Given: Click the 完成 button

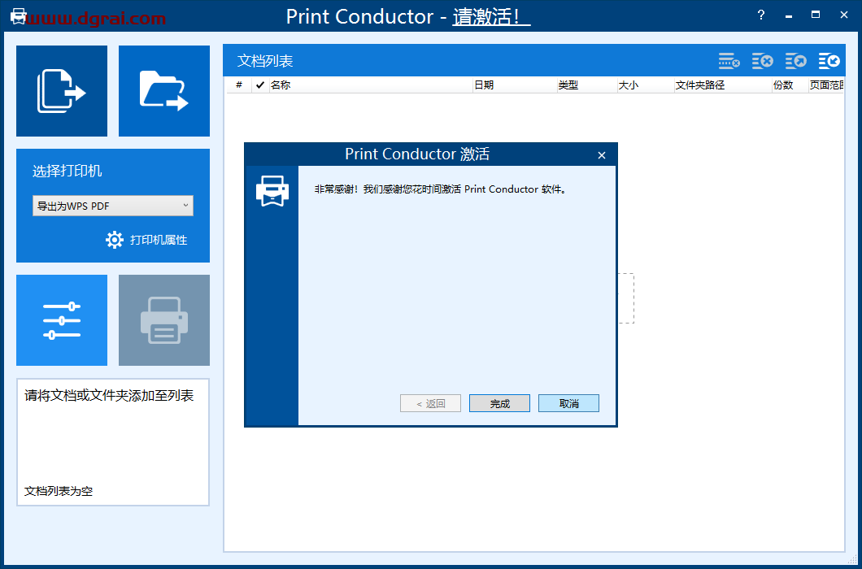Looking at the screenshot, I should (x=499, y=402).
